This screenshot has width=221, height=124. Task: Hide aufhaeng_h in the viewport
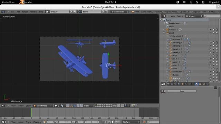210,43
